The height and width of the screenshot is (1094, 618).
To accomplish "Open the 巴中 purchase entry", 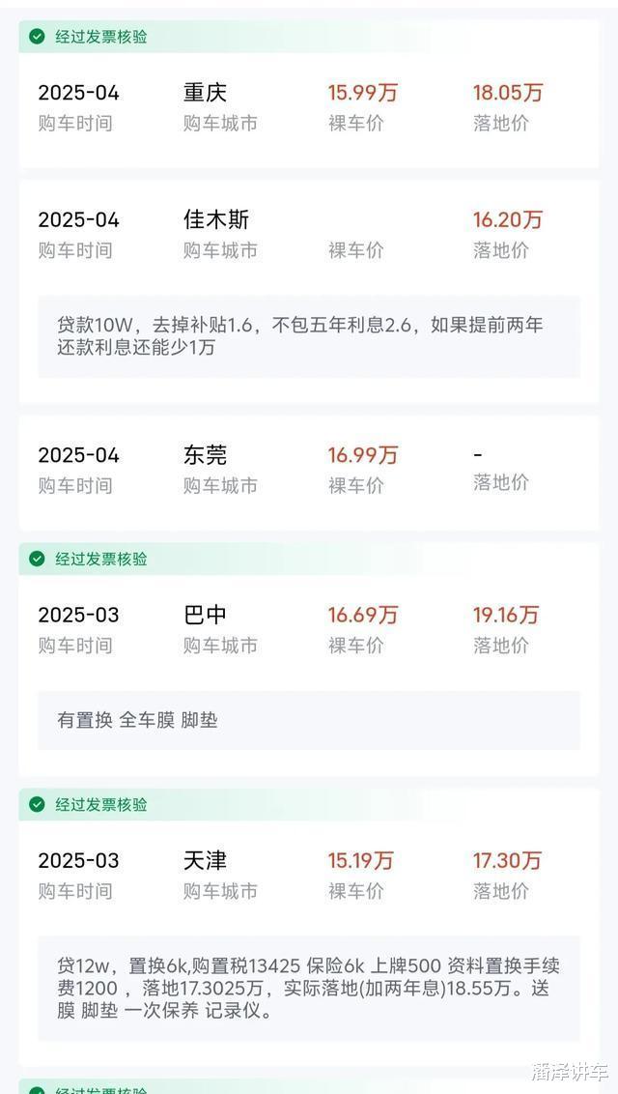I will [x=205, y=615].
